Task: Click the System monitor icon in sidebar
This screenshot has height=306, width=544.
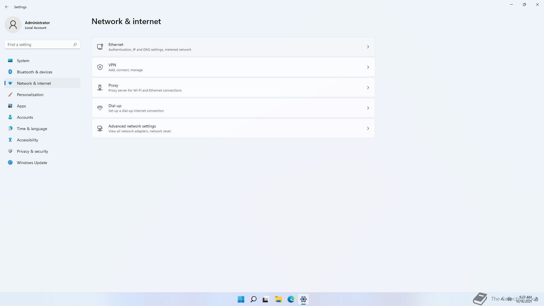Action: pyautogui.click(x=10, y=60)
